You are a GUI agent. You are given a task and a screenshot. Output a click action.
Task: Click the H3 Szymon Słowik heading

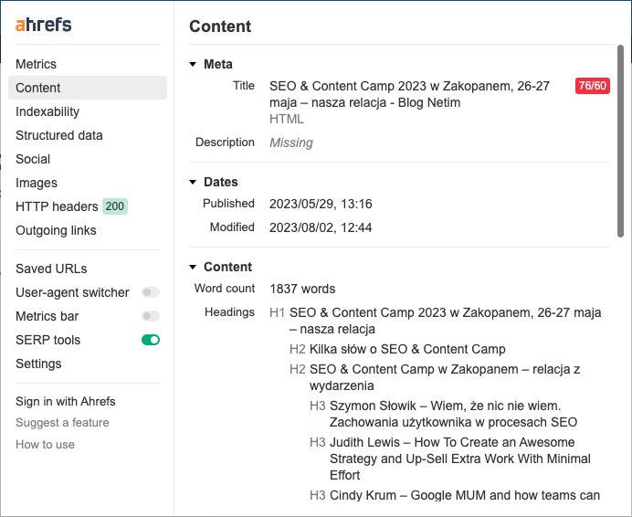click(x=443, y=414)
